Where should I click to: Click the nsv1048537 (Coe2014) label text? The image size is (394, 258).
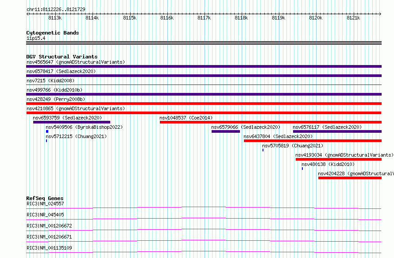pos(186,118)
